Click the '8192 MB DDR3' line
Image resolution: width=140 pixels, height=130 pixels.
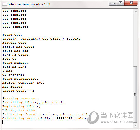pyautogui.click(x=14, y=67)
